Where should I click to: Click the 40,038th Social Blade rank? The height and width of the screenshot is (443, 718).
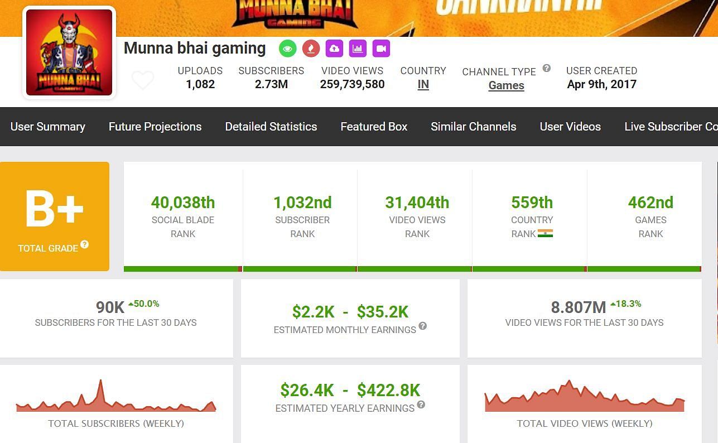tap(183, 203)
